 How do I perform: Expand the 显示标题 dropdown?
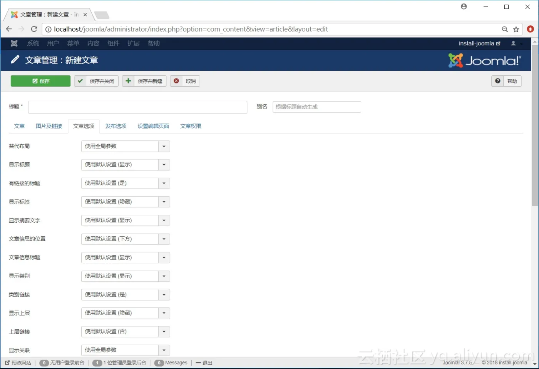pos(126,165)
